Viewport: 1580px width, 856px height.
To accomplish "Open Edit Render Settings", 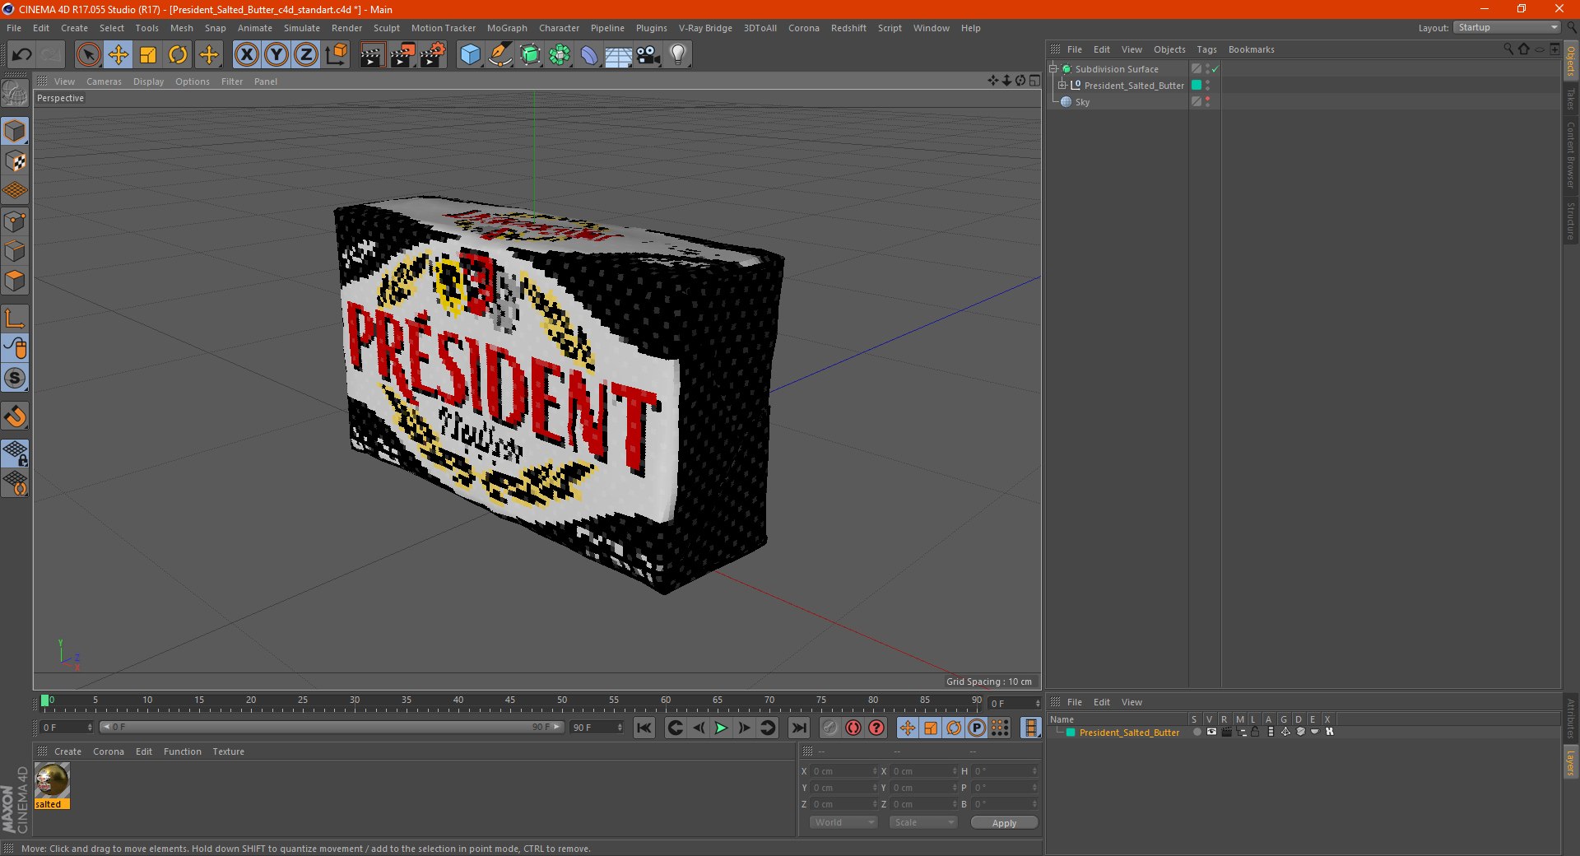I will pyautogui.click(x=433, y=55).
